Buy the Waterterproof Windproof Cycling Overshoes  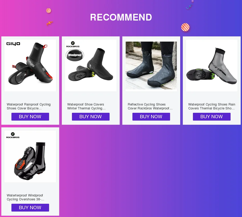tap(30, 208)
